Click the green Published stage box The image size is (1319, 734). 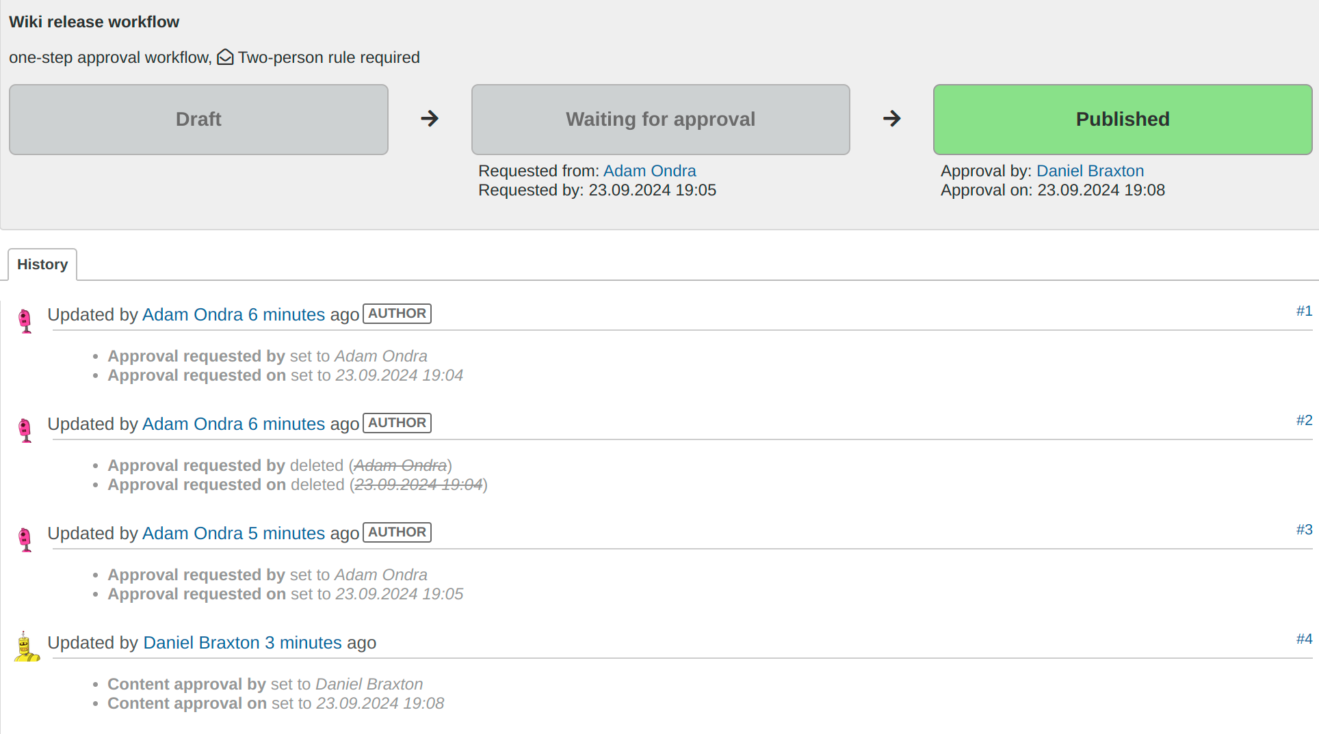(1122, 120)
